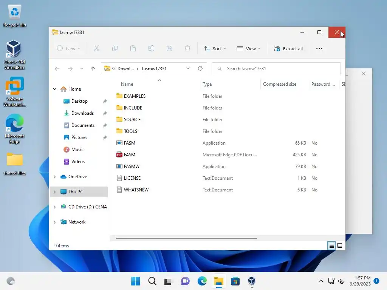Select VMware Workstation desktop shortcut
Image resolution: width=387 pixels, height=290 pixels.
pyautogui.click(x=14, y=92)
